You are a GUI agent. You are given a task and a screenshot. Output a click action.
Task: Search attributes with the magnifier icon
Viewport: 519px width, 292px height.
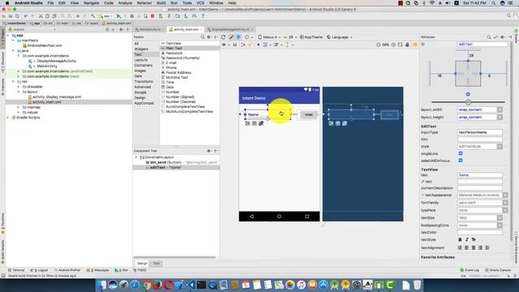click(x=489, y=37)
